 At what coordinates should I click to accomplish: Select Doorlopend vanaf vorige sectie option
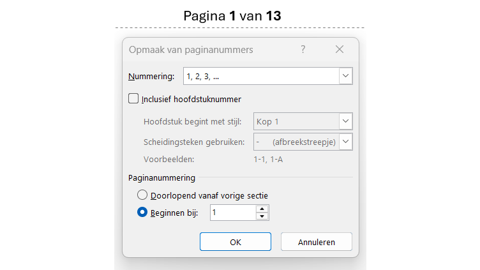[143, 195]
